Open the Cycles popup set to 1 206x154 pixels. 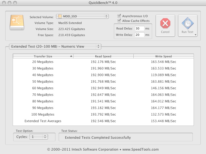39,137
